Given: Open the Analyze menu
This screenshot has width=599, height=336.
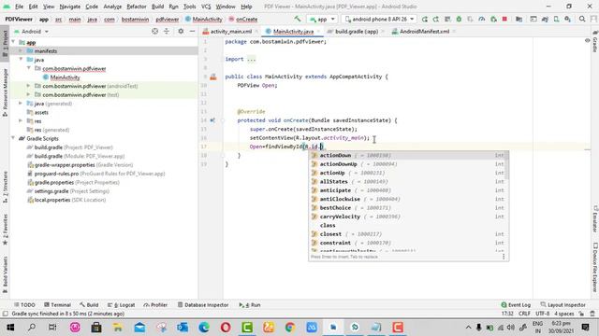Looking at the screenshot, I should [x=112, y=7].
